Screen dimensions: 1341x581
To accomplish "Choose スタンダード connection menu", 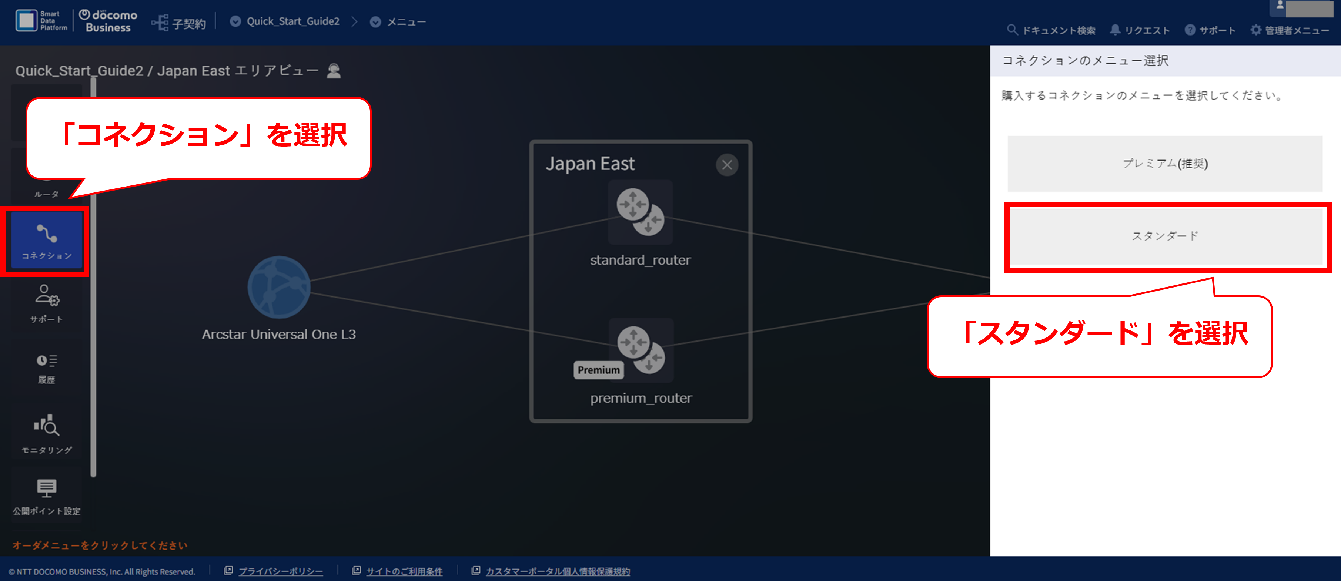I will point(1166,236).
